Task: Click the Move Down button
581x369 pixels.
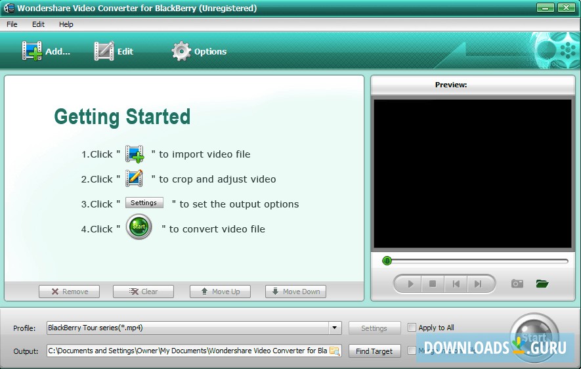Action: point(295,292)
